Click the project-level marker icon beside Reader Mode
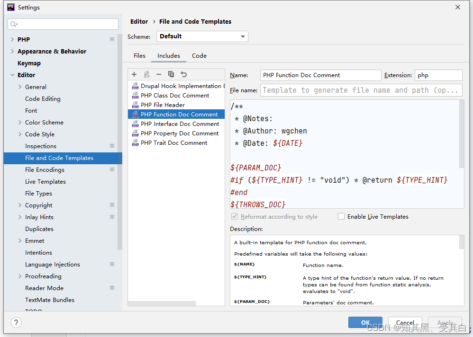The image size is (473, 337). [112, 288]
